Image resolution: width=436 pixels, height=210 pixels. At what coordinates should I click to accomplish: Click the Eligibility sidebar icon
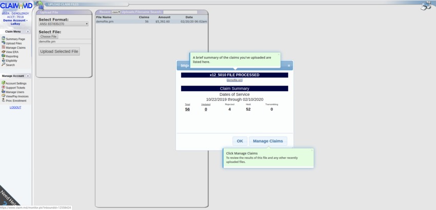[x=4, y=60]
